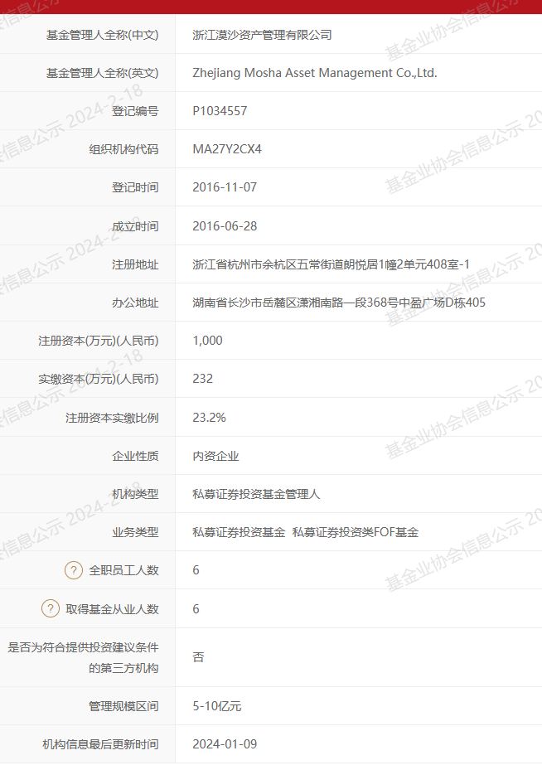Image resolution: width=542 pixels, height=765 pixels.
Task: Click last update date 2024-01-09
Action: coord(225,744)
